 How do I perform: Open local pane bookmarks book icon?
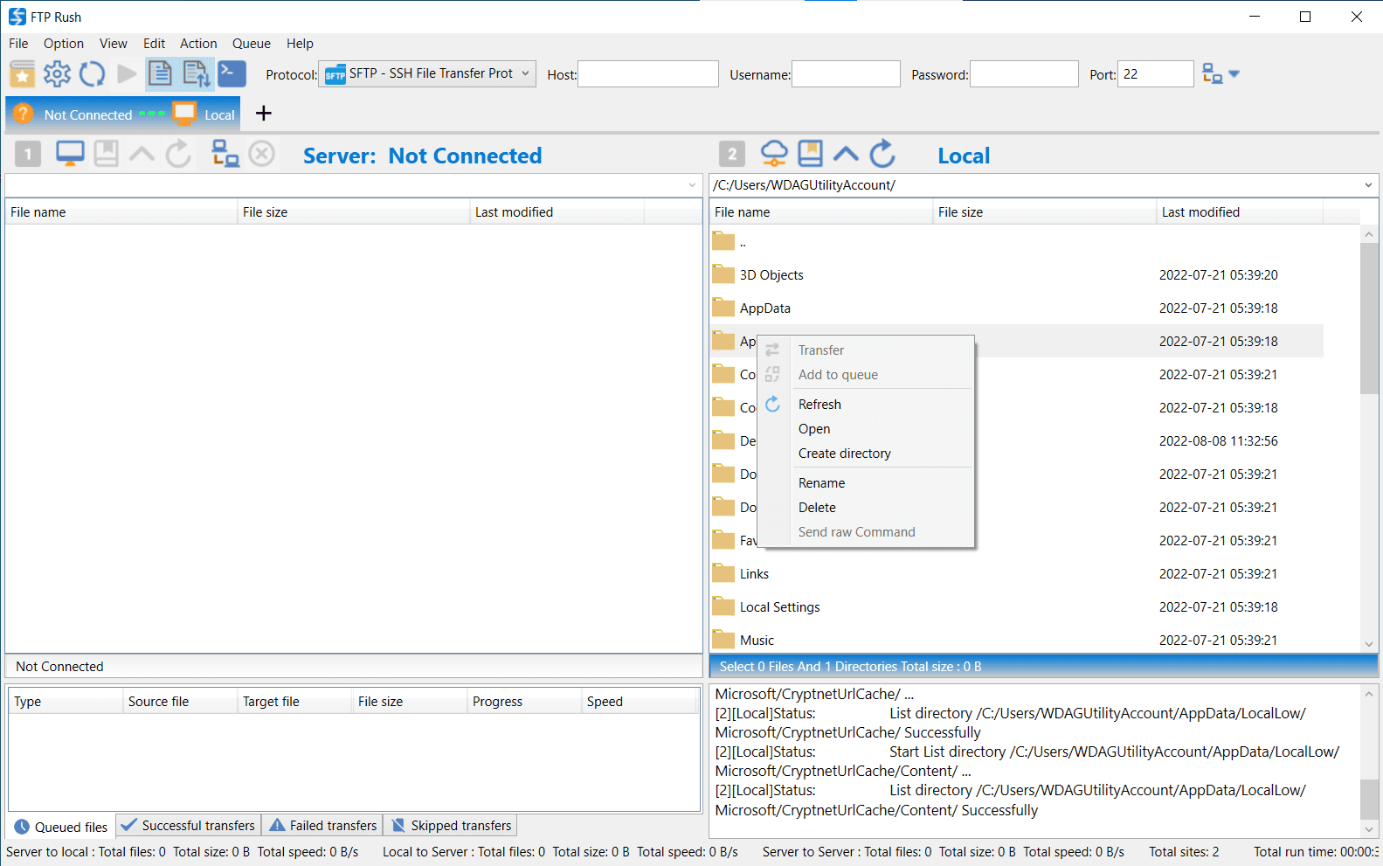[x=811, y=154]
